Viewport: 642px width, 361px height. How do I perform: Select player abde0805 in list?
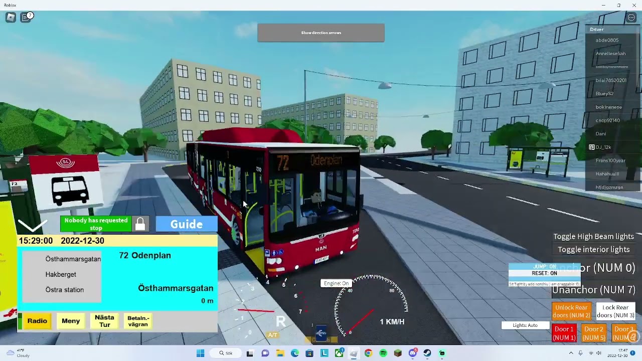point(607,40)
